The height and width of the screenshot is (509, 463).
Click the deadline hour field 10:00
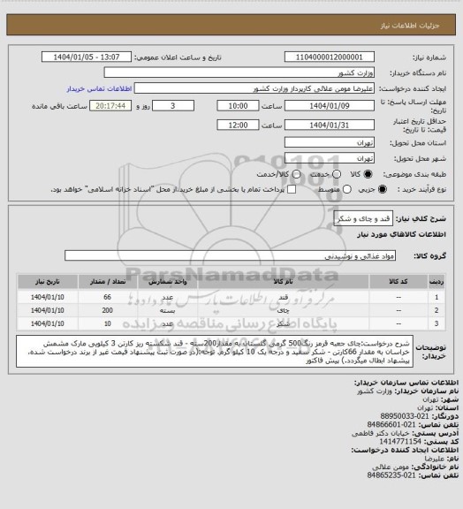point(238,106)
